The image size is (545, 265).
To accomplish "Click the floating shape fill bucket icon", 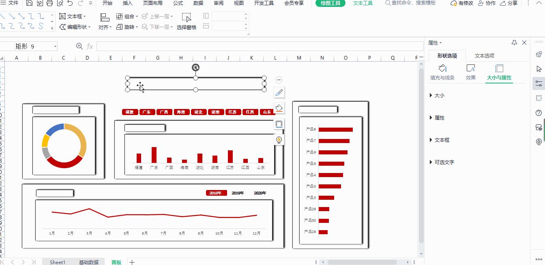I will [x=279, y=108].
